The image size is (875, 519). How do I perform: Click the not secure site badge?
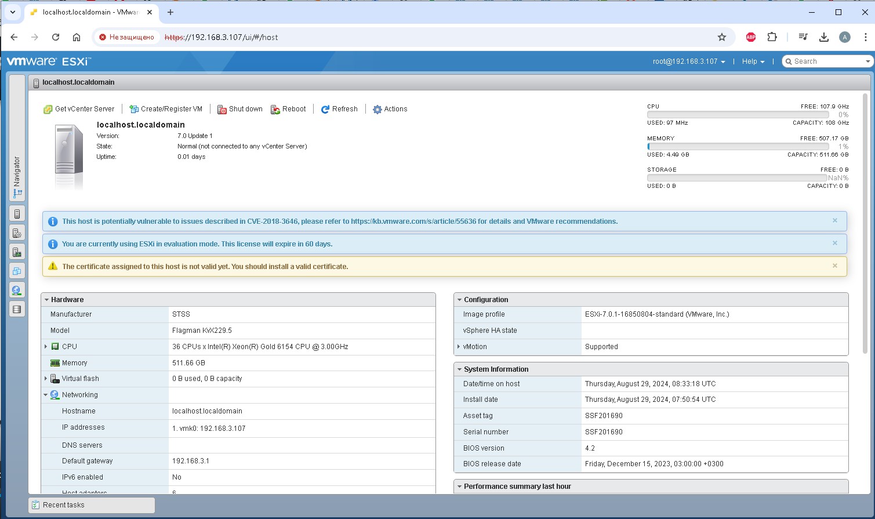pos(126,37)
